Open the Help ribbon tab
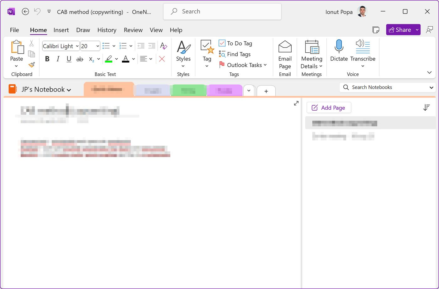This screenshot has width=439, height=289. coord(176,30)
